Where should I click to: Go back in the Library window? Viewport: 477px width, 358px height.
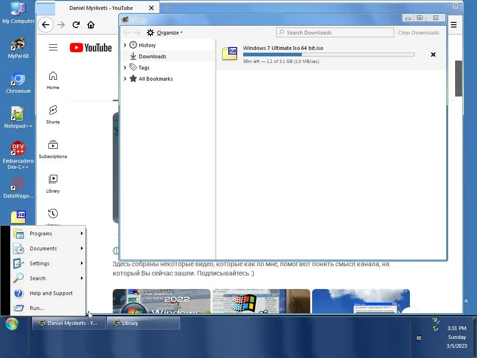[127, 33]
